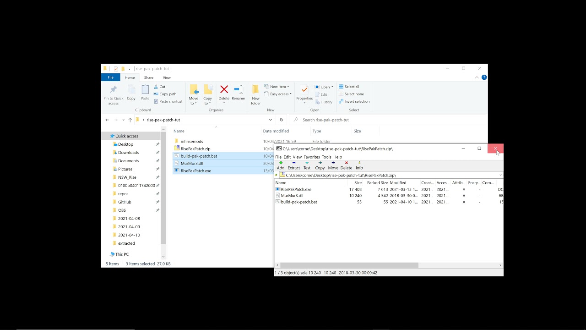
Task: Open the Tools menu in 7-Zip
Action: 326,157
